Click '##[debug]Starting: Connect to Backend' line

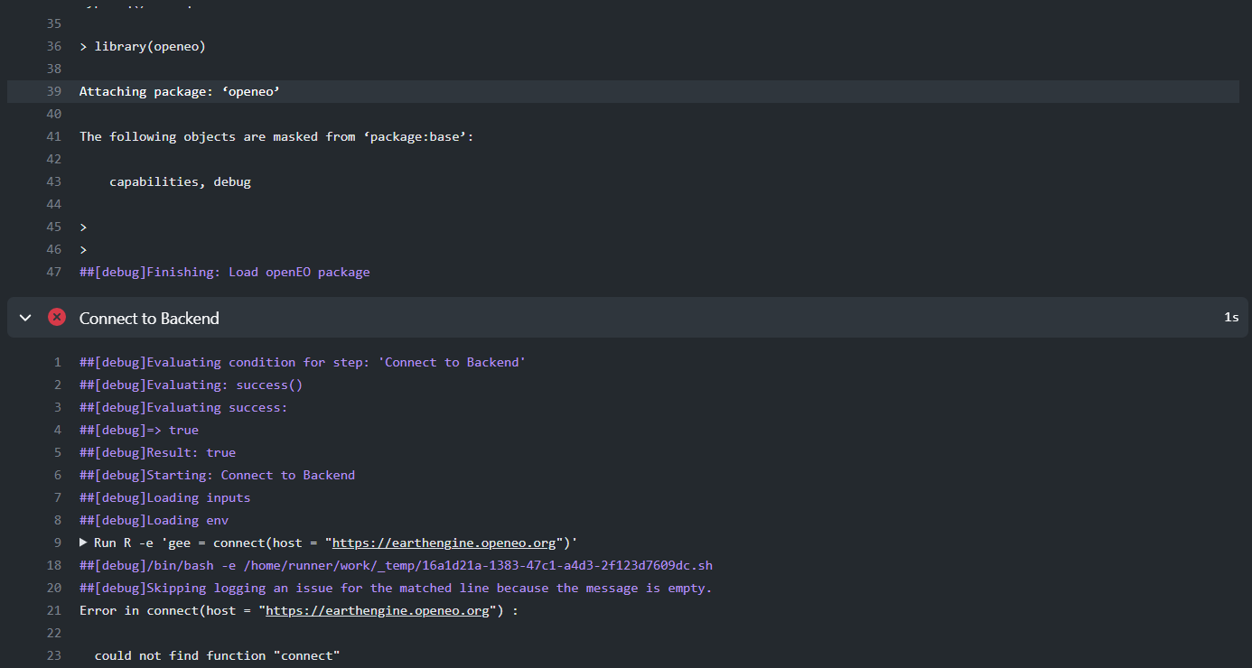tap(217, 475)
